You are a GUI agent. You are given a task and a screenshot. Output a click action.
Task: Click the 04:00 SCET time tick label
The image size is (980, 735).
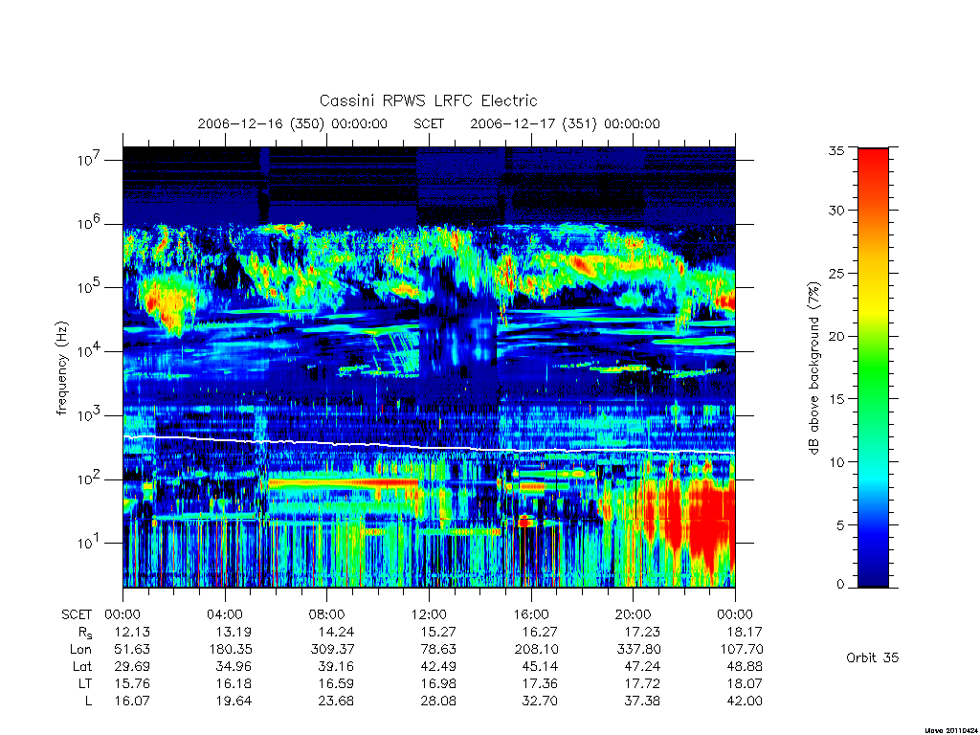(x=224, y=614)
